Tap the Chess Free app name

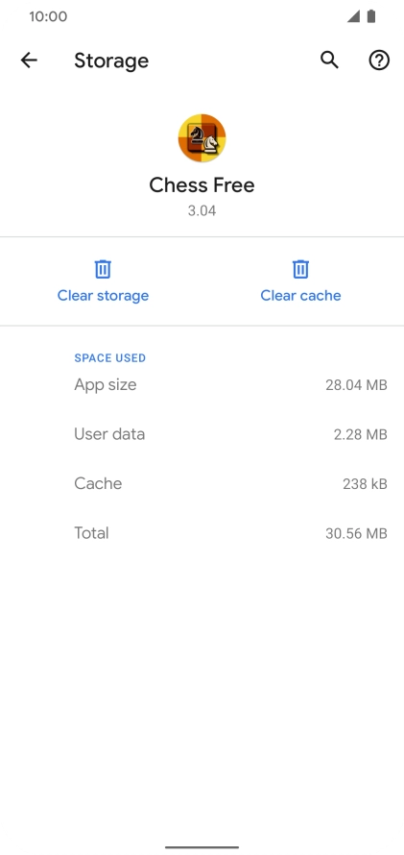(x=202, y=184)
